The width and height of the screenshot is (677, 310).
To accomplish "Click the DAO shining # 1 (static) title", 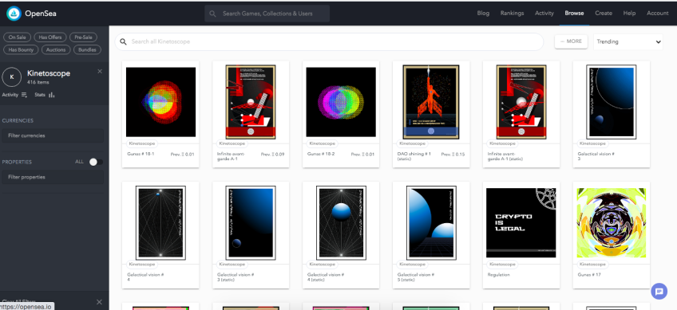I will click(x=414, y=156).
